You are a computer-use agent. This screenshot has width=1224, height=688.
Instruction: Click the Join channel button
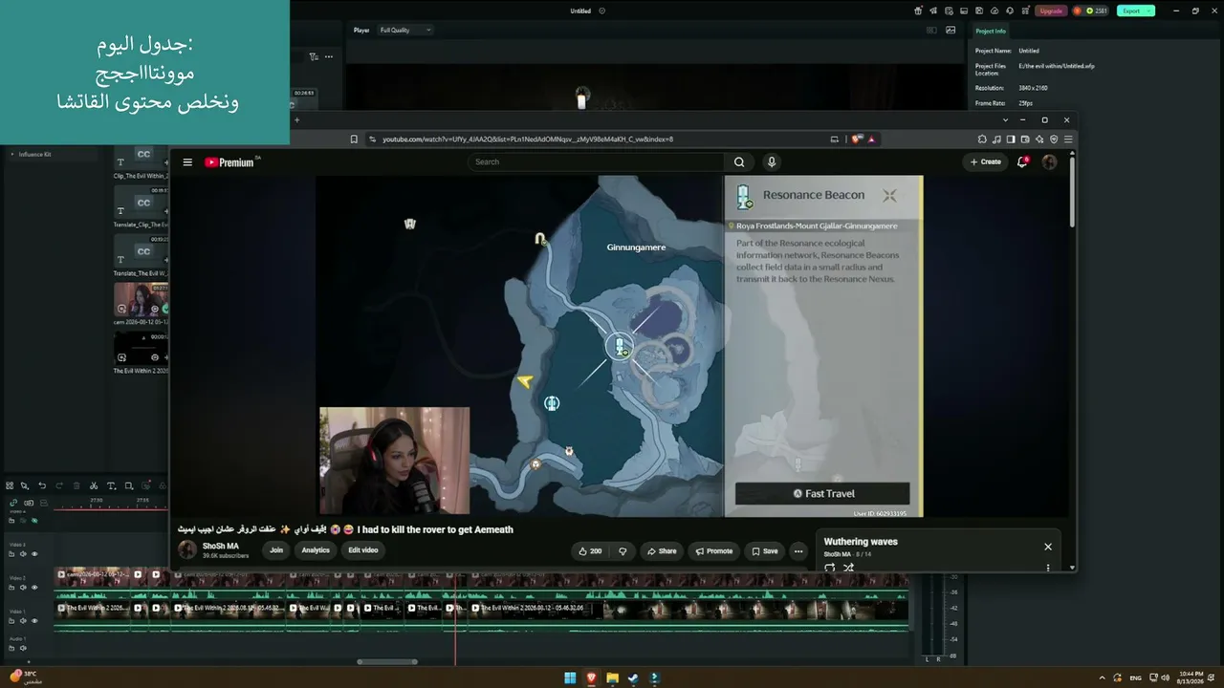click(276, 550)
